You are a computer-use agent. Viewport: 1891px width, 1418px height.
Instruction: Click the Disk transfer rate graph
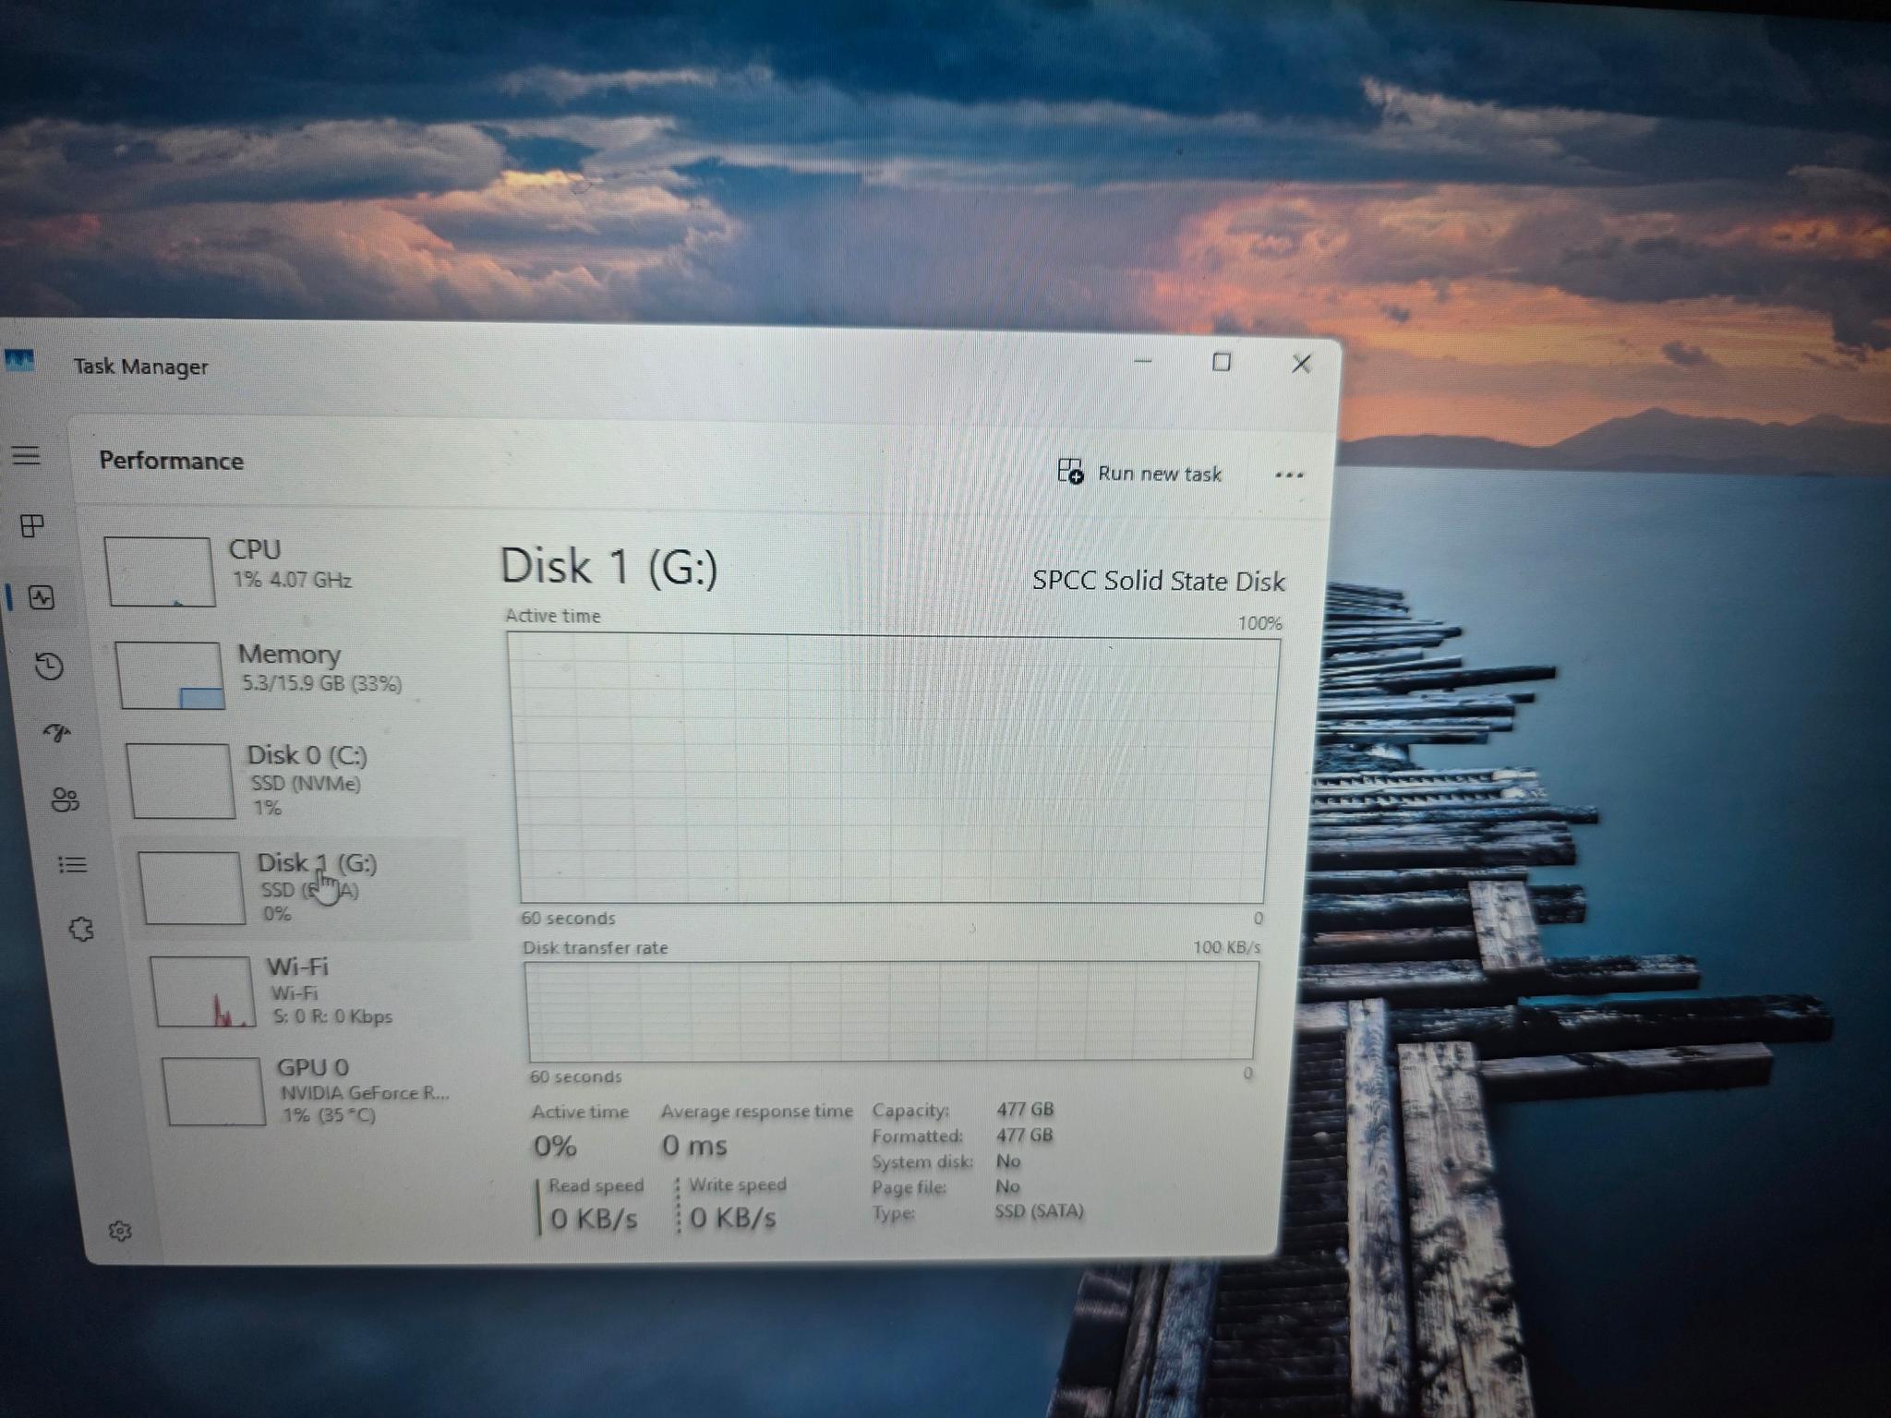891,1011
